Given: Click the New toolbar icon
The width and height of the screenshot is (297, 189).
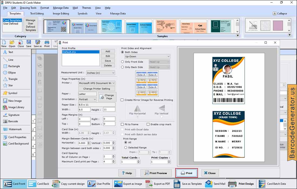Looking at the screenshot, I should coord(4,44).
